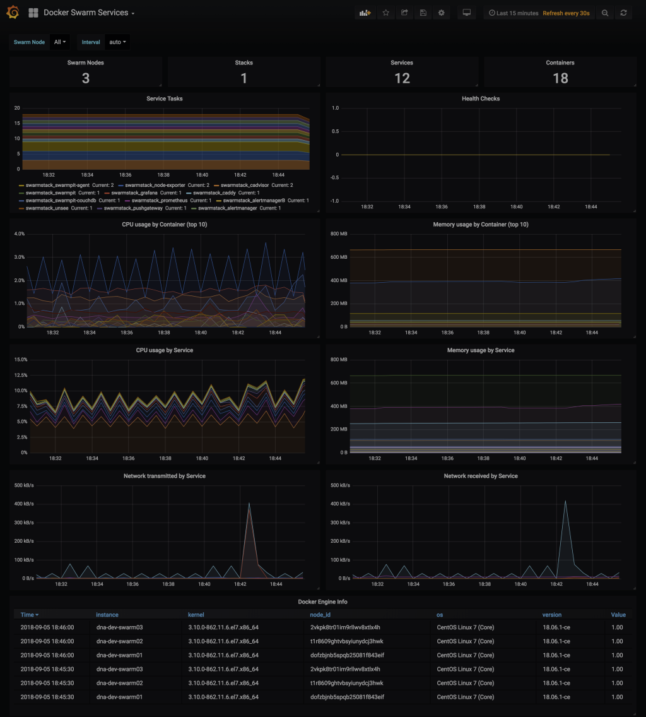The width and height of the screenshot is (646, 717).
Task: Open Network received by Service panel menu
Action: (x=481, y=476)
